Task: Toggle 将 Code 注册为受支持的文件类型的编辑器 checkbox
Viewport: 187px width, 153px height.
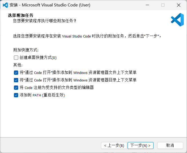Action: pos(16,88)
